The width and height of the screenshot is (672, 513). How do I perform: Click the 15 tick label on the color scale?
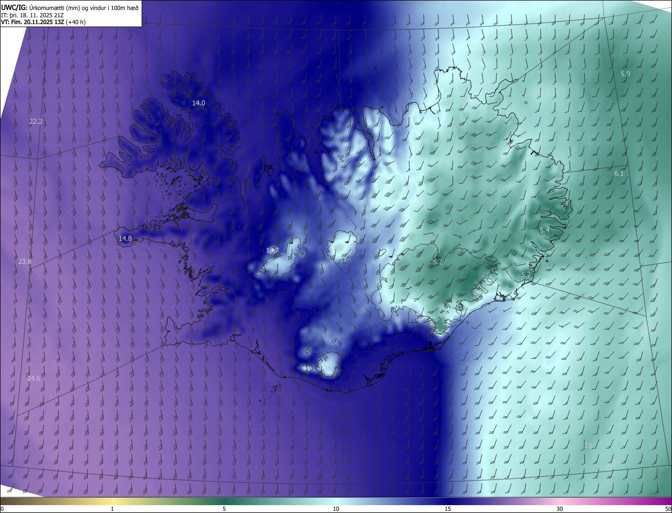[448, 509]
